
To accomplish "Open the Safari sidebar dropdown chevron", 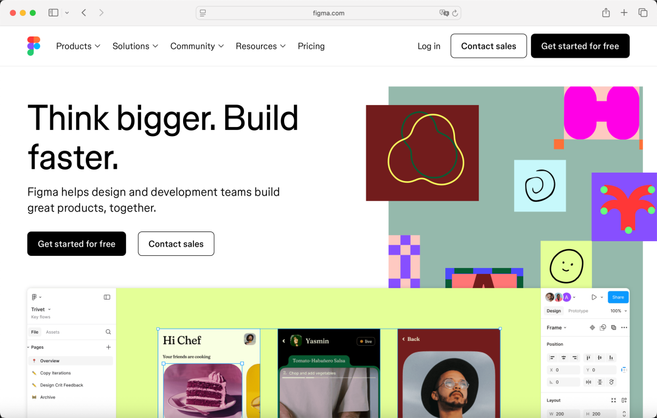I will [67, 13].
